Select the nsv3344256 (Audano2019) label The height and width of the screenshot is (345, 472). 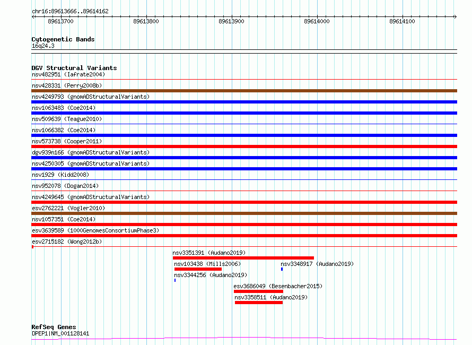click(211, 275)
